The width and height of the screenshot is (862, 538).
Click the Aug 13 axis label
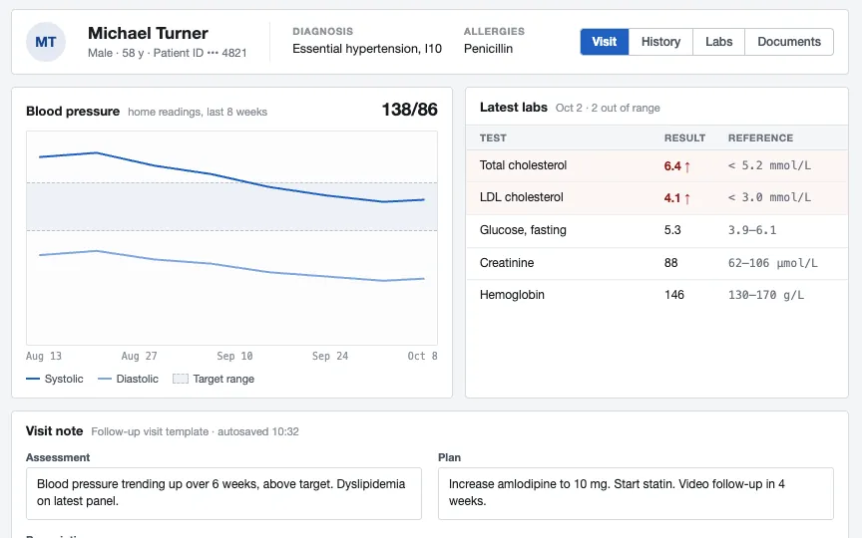[x=44, y=357]
